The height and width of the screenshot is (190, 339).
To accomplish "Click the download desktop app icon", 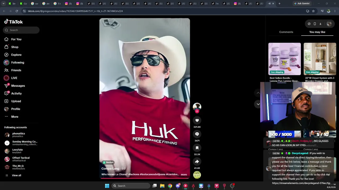I will point(320,24).
